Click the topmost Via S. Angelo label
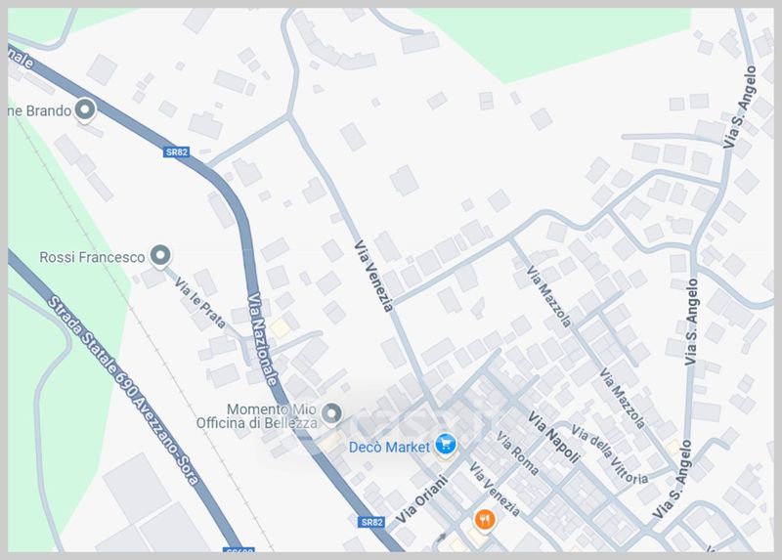782x560 pixels. pos(740,107)
